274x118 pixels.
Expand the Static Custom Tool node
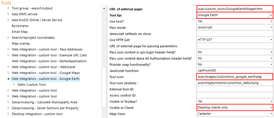tap(14, 85)
